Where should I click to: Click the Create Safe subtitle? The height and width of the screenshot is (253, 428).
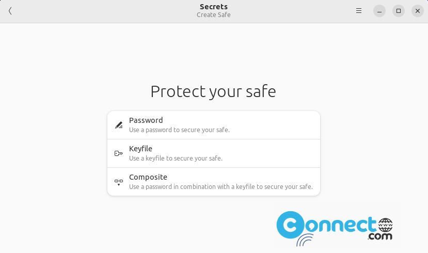(x=214, y=15)
